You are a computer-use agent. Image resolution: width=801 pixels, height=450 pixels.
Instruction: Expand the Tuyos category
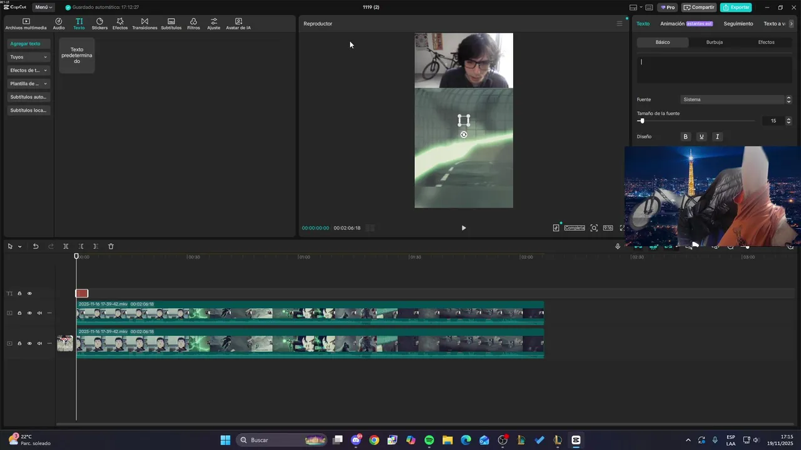pos(28,57)
